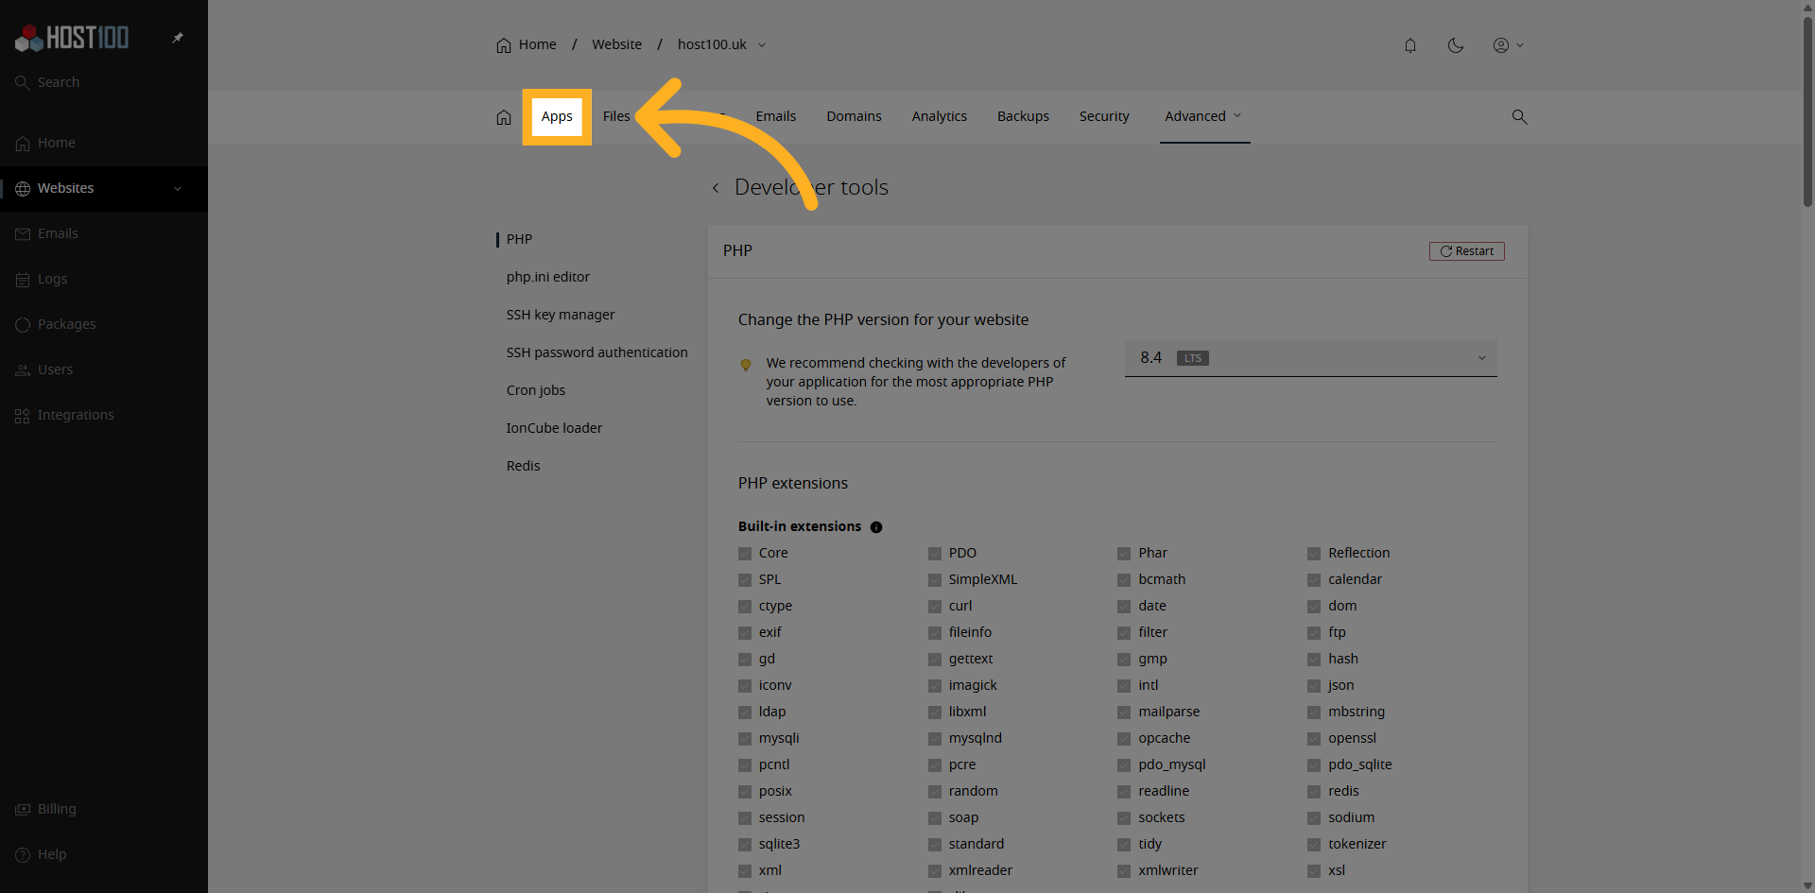Switch to the Domains tab

(854, 116)
